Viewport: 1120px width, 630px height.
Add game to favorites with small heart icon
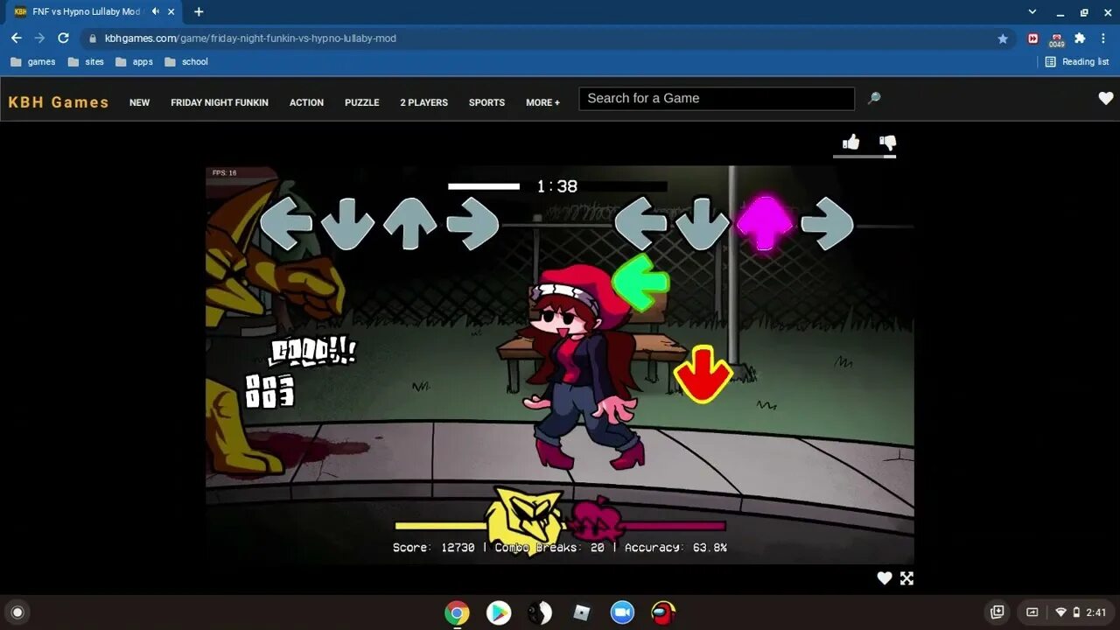[885, 577]
